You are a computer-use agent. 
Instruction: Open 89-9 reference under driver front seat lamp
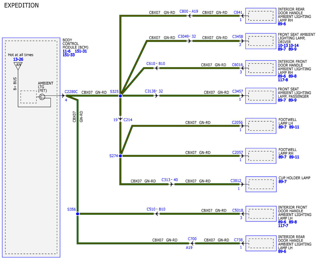293,49
